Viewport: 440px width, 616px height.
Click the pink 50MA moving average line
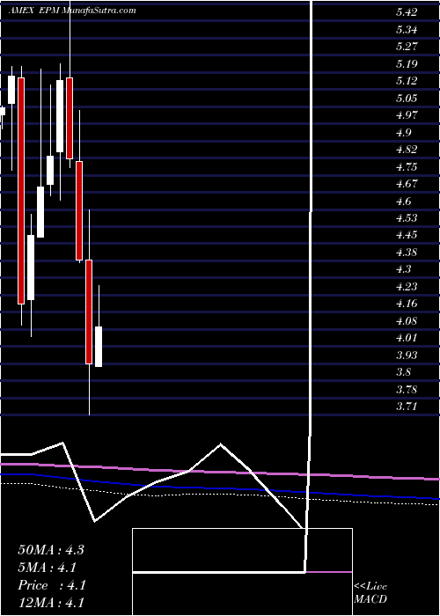coord(220,471)
